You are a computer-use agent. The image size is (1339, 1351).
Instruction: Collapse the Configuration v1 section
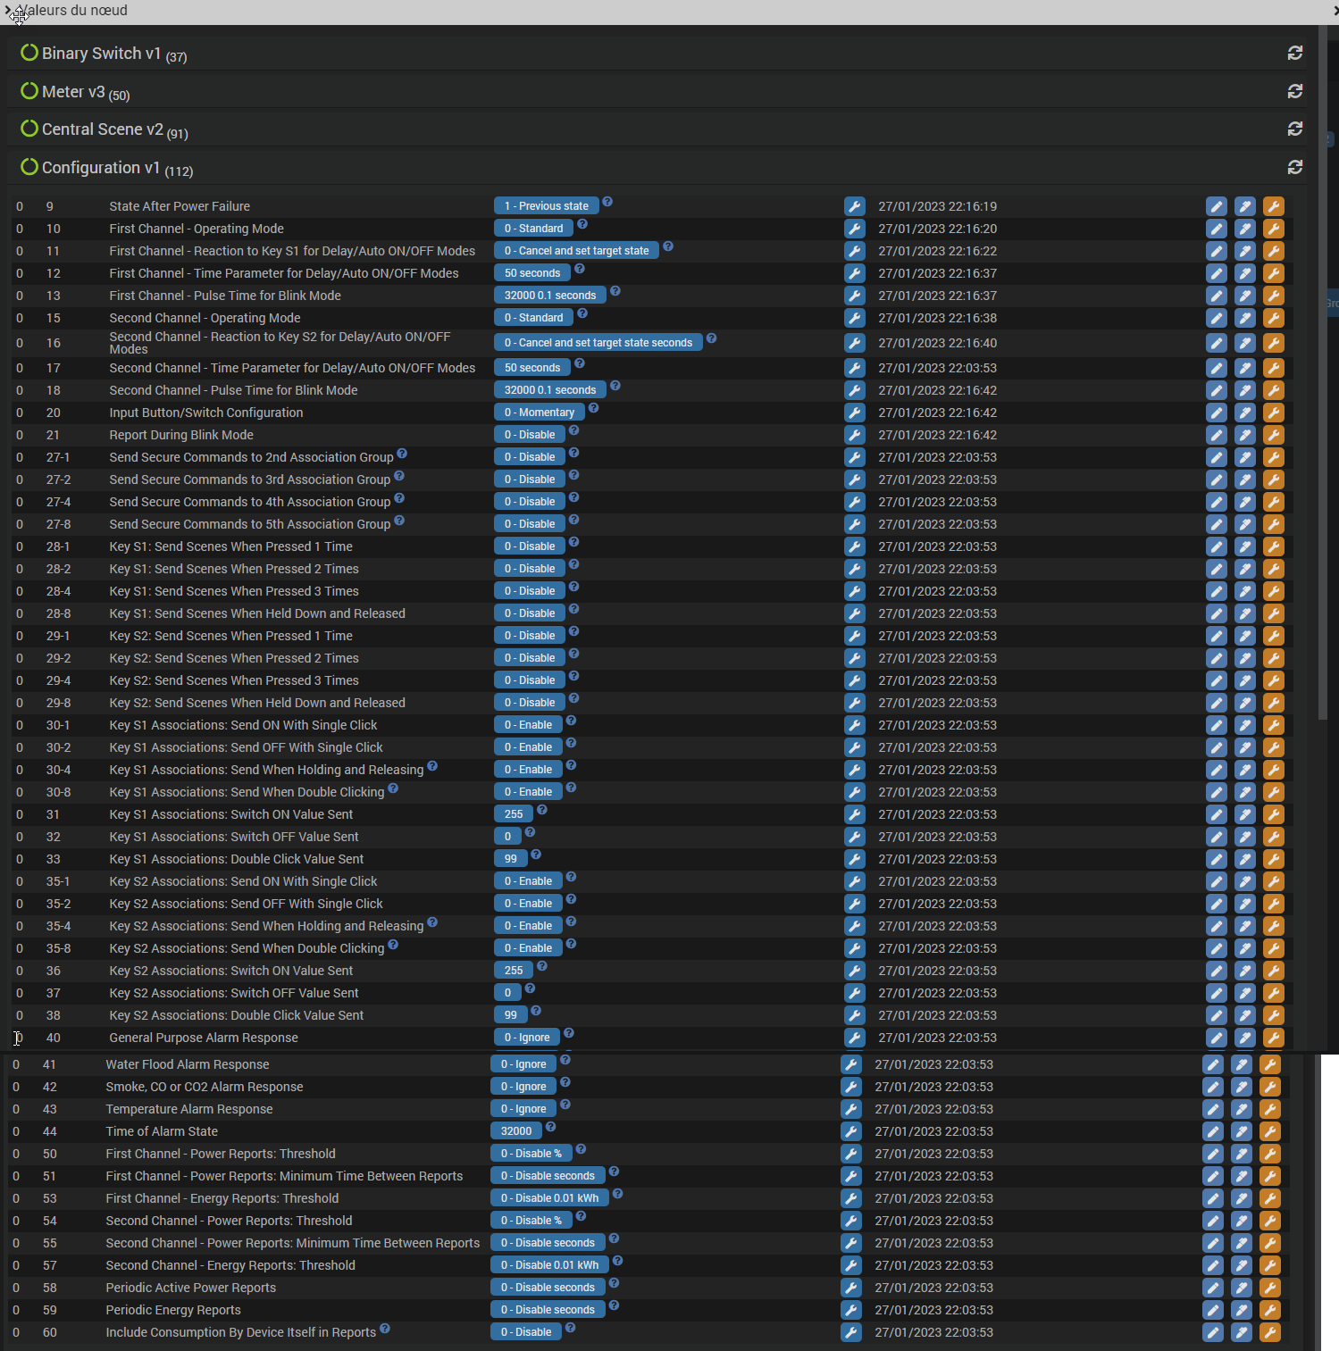coord(100,168)
